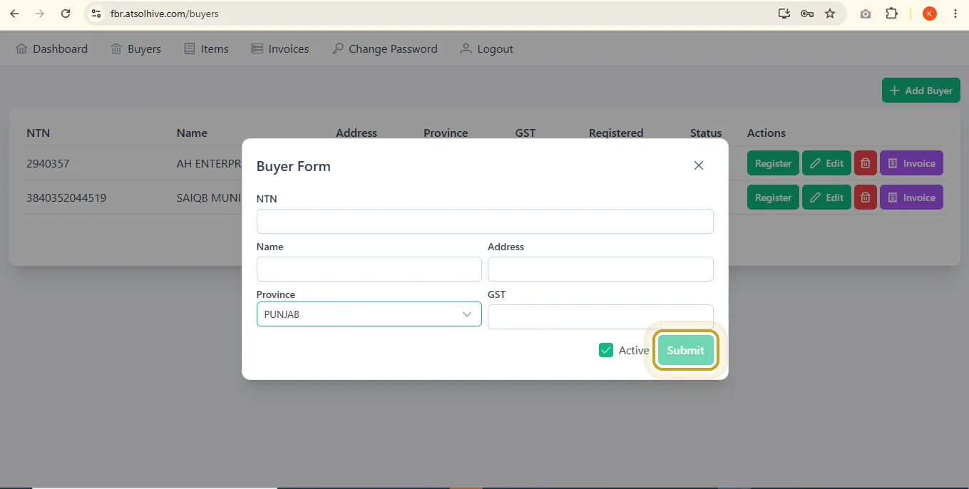Click NTN value 3840352044519 in table
Screen dimensions: 969x489
pyautogui.click(x=66, y=197)
